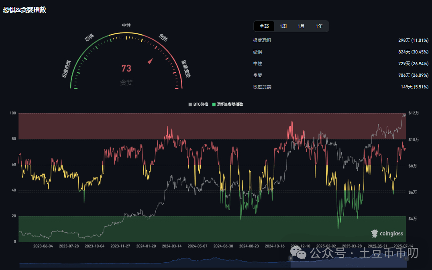The height and width of the screenshot is (270, 432).
Task: Select the 全部 time range tab
Action: (x=264, y=26)
